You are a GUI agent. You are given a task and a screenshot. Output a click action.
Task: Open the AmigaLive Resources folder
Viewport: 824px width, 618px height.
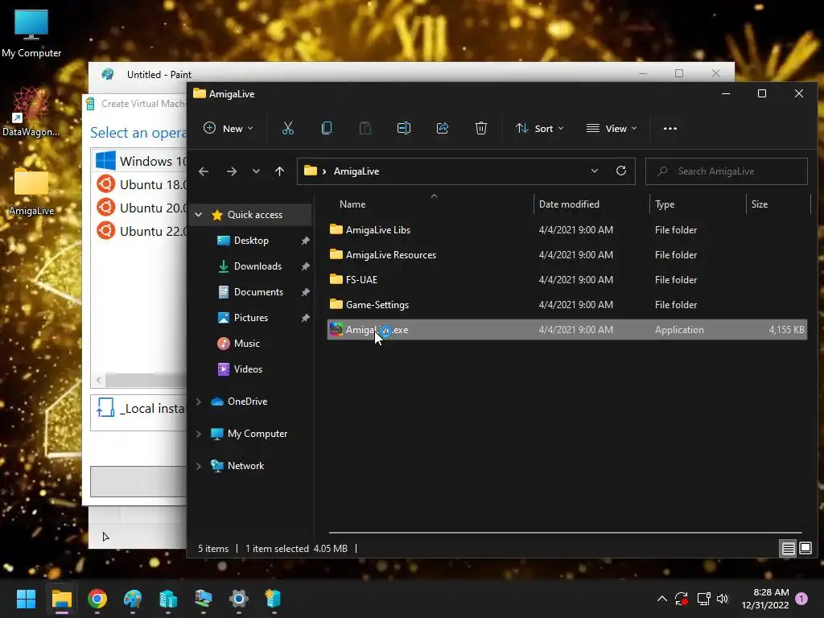(391, 255)
